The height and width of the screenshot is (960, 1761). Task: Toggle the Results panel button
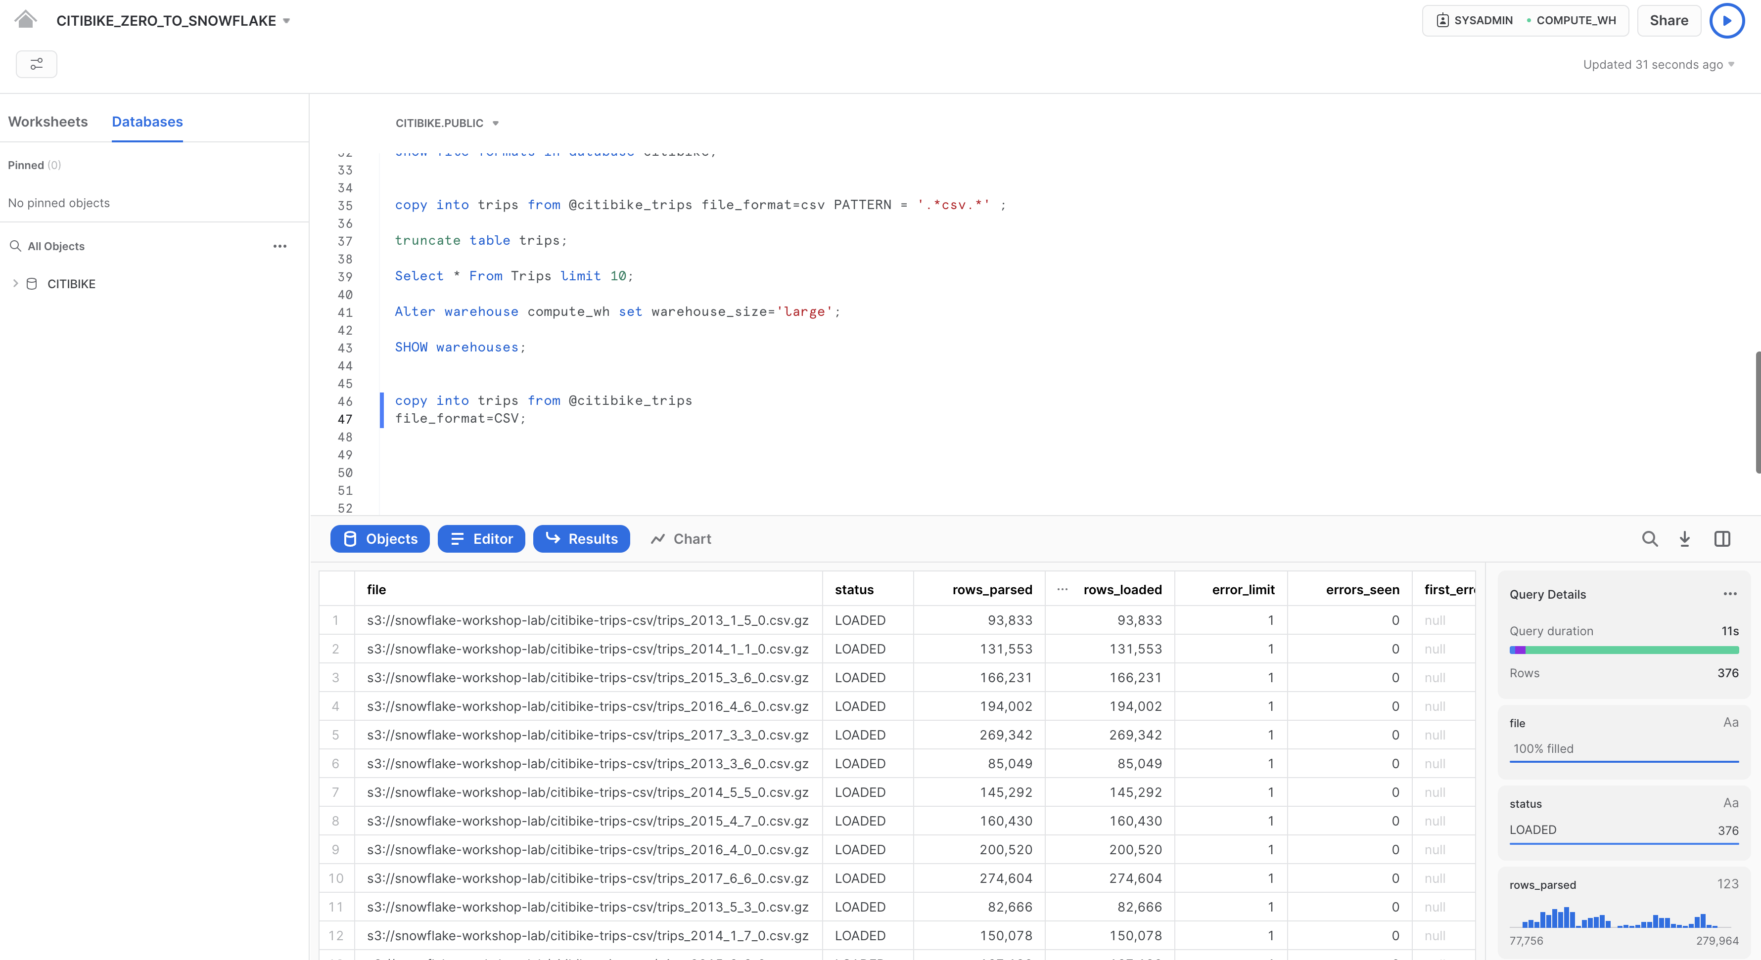point(581,539)
